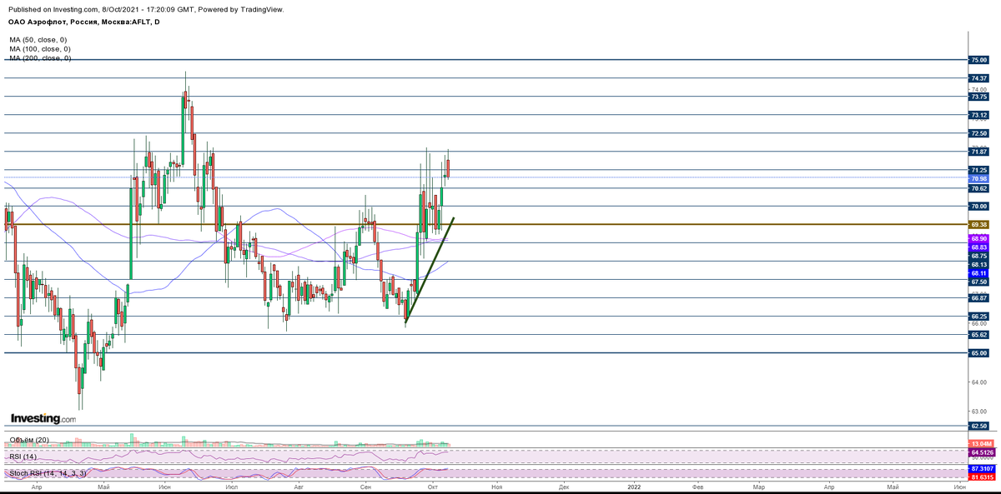This screenshot has height=494, width=1001.
Task: Click the 70.00 price level tag
Action: click(978, 207)
